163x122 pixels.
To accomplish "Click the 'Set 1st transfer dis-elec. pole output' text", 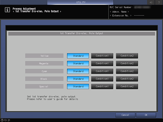I will [51, 97].
